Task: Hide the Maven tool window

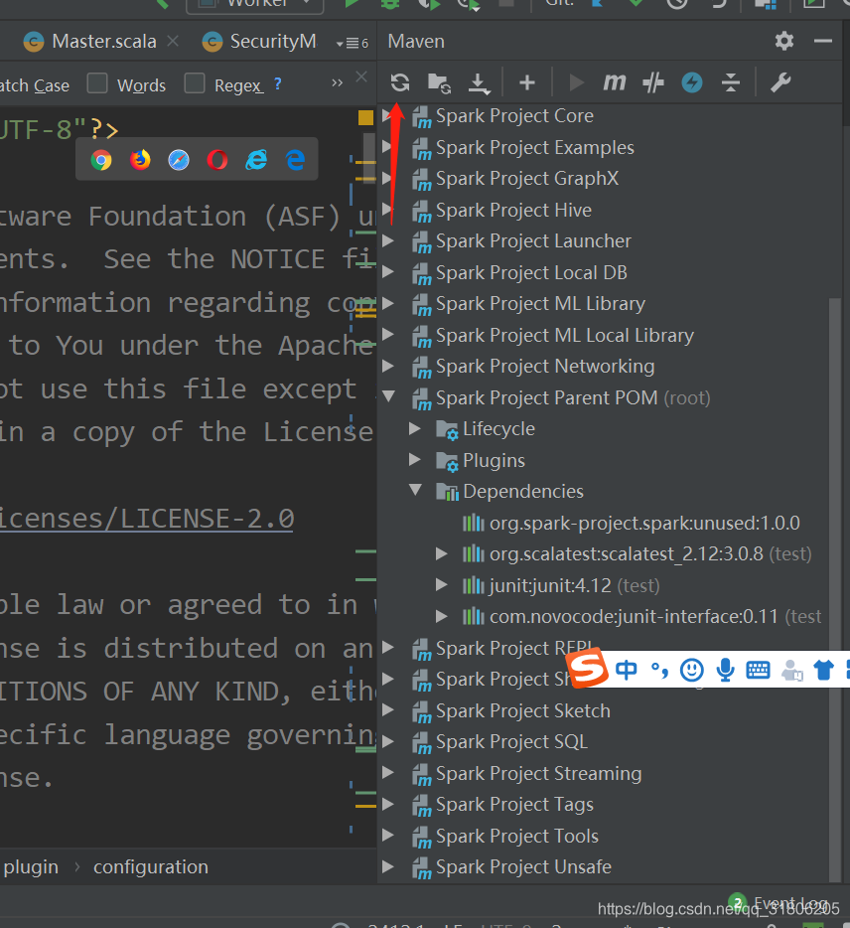Action: click(x=823, y=41)
